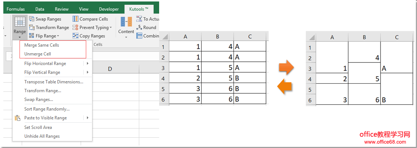The width and height of the screenshot is (417, 148).
Task: Expand the Prevent Typing dropdown
Action: pyautogui.click(x=111, y=28)
